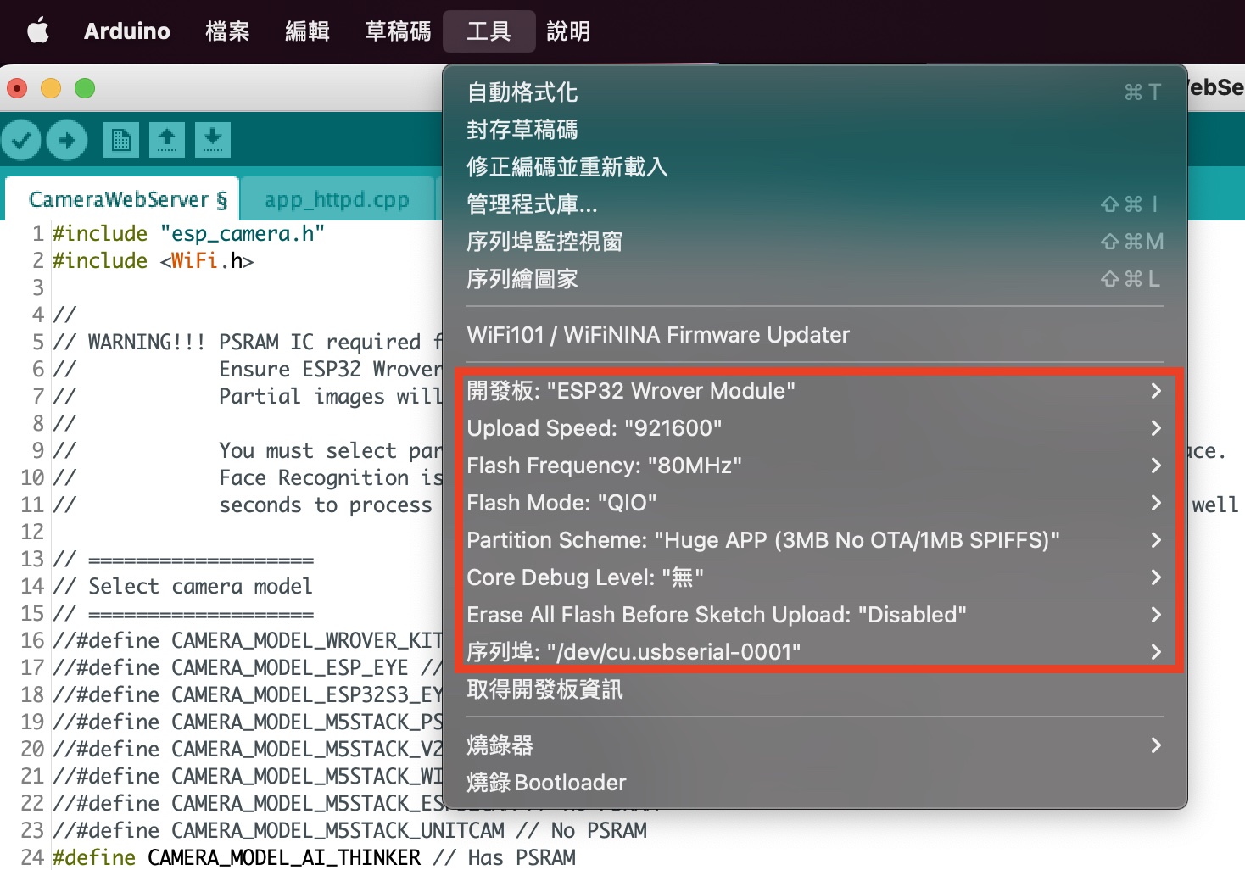Click the "// Select camera model" comment line
1245x870 pixels.
click(182, 587)
